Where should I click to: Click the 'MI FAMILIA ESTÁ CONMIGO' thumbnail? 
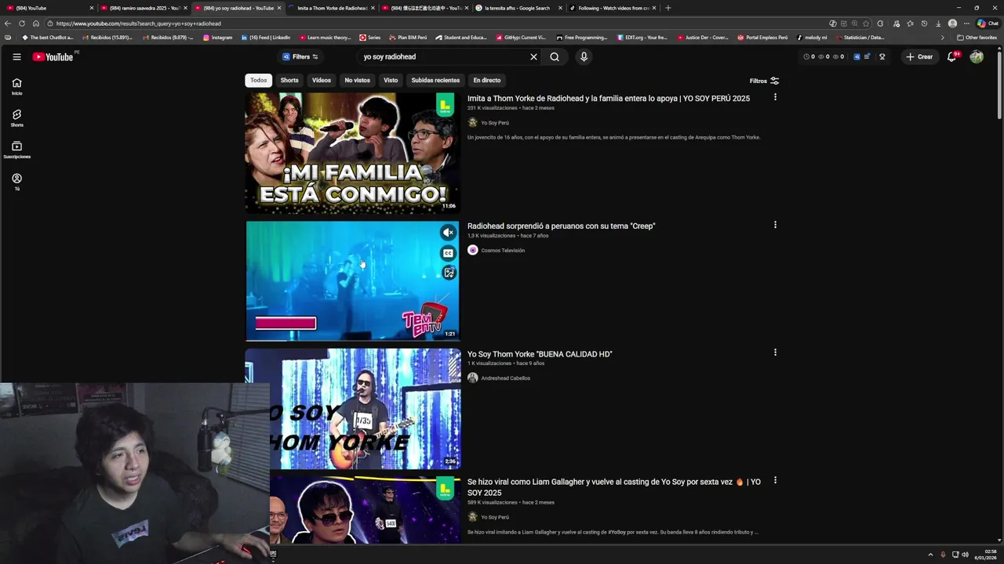coord(352,153)
